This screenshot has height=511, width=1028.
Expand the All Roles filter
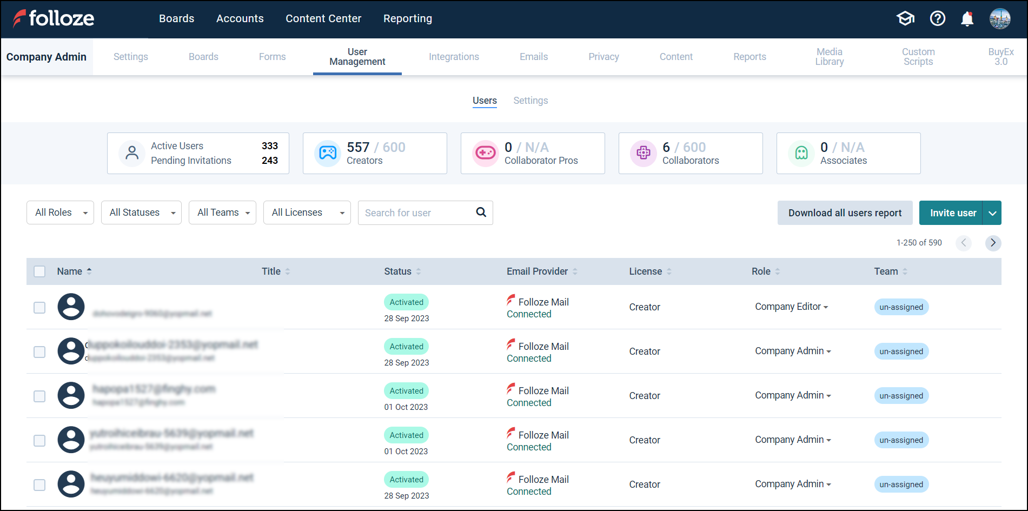[x=60, y=213]
